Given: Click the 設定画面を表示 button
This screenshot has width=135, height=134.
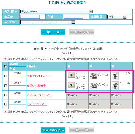Looking at the screenshot, I should coord(53,130).
